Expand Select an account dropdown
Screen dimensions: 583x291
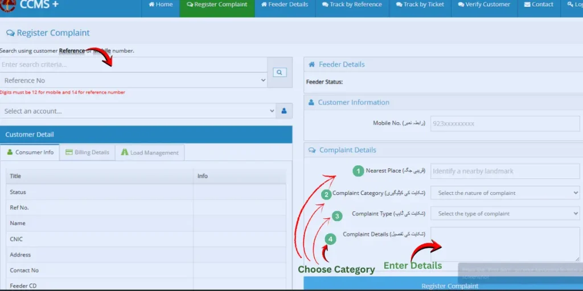[x=138, y=111]
